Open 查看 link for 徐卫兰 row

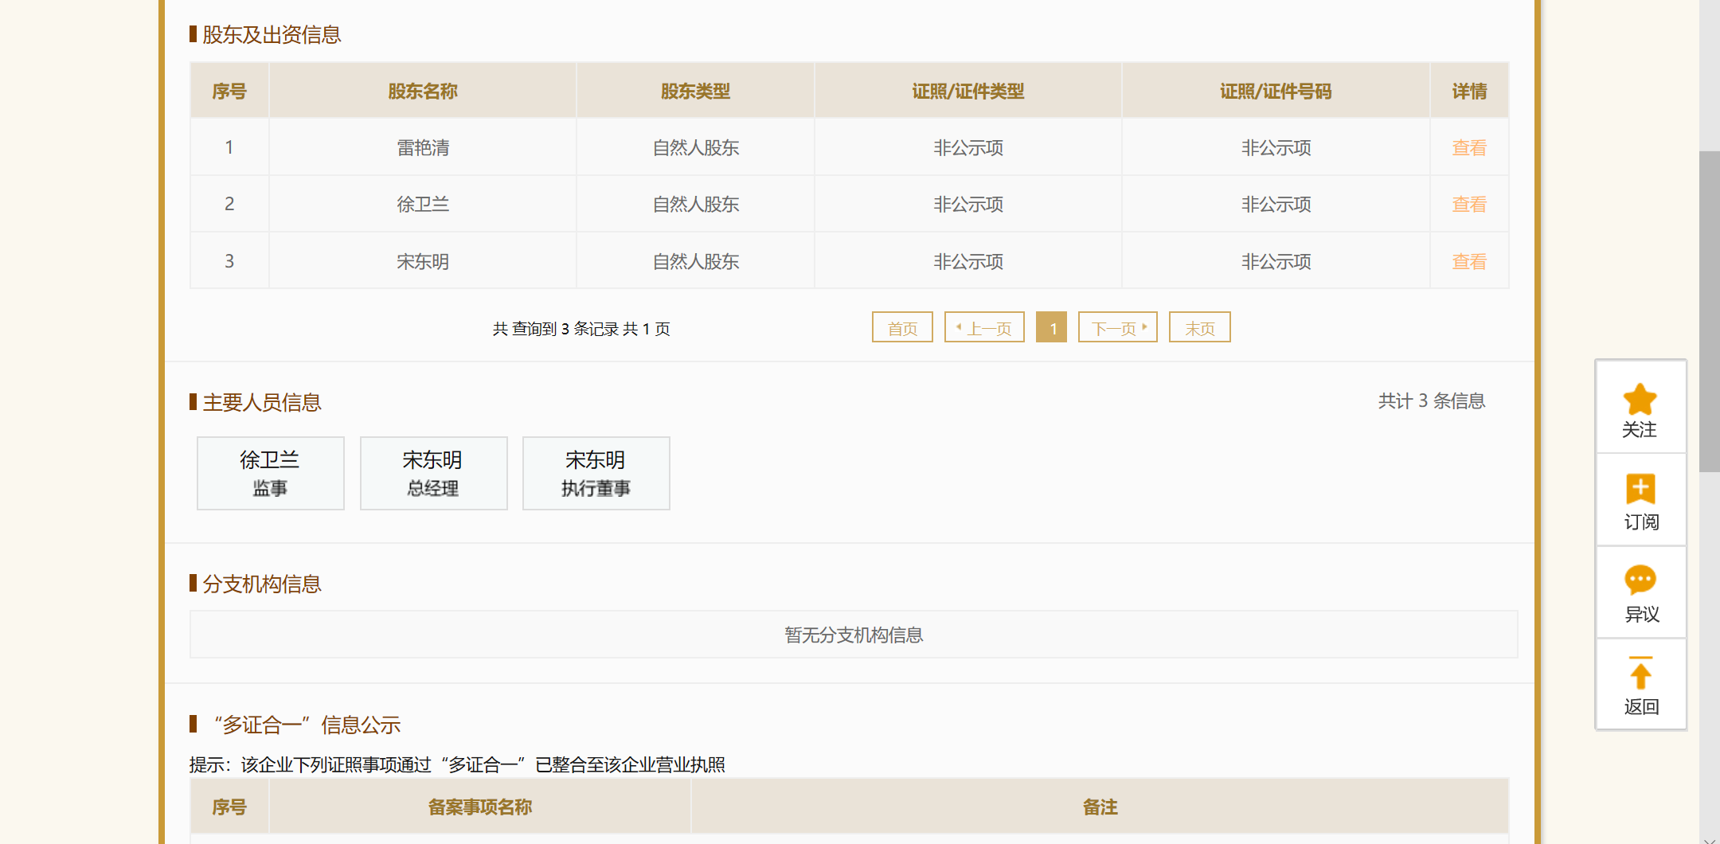(1468, 205)
